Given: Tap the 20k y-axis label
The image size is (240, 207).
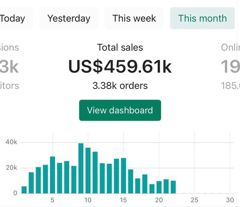Looking at the screenshot, I should pos(11,168).
